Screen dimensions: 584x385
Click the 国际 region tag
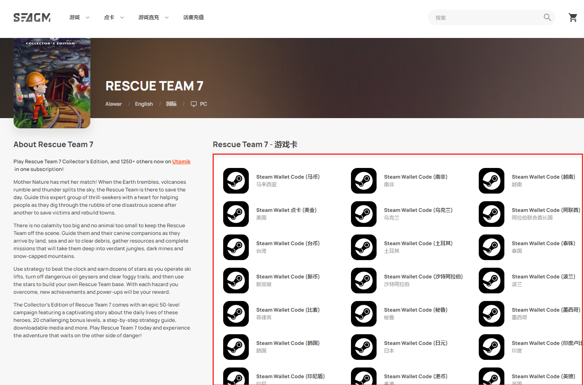tap(171, 104)
